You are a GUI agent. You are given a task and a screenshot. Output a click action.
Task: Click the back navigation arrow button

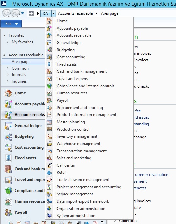tap(7, 13)
